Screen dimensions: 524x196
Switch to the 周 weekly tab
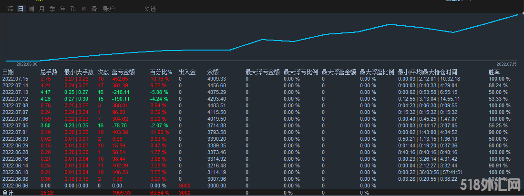pyautogui.click(x=31, y=9)
